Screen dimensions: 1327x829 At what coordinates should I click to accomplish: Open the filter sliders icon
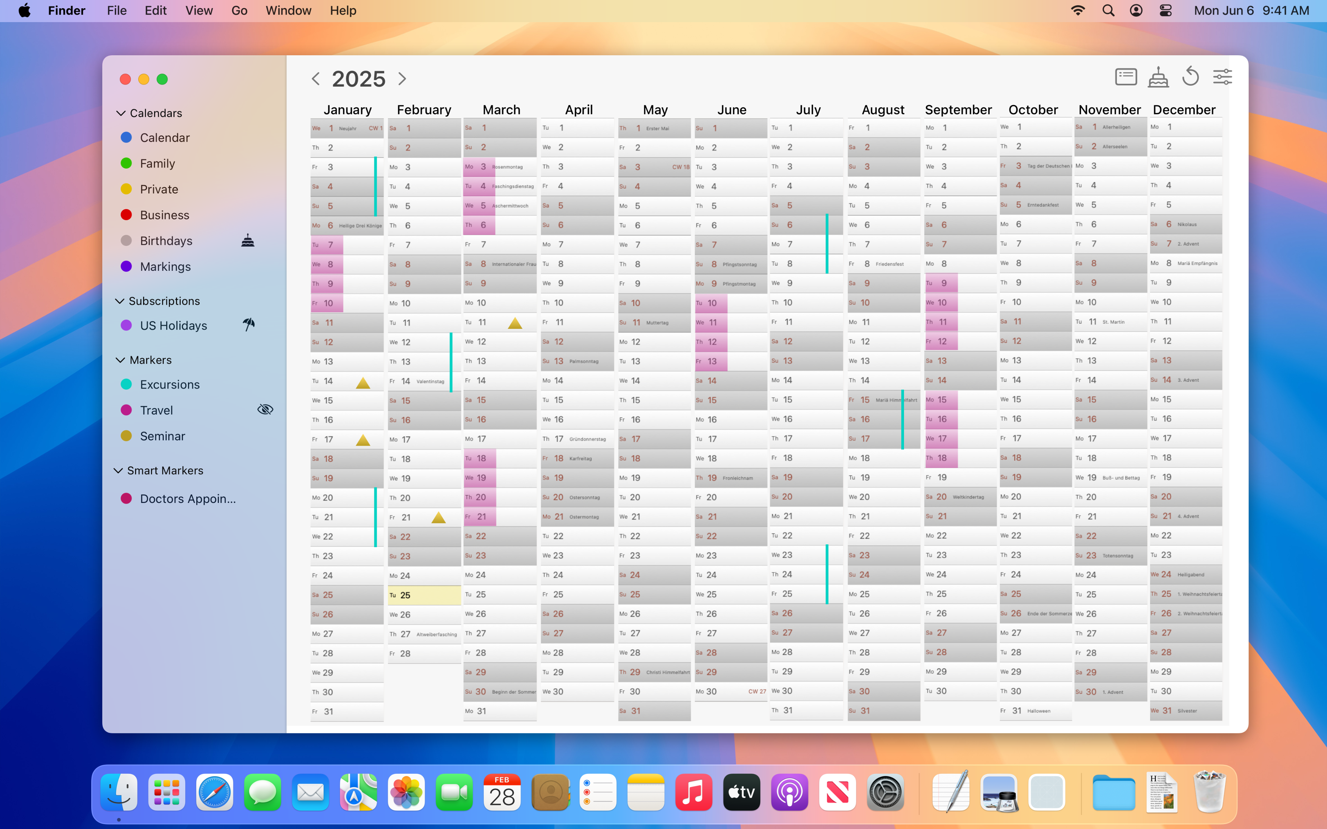1223,76
